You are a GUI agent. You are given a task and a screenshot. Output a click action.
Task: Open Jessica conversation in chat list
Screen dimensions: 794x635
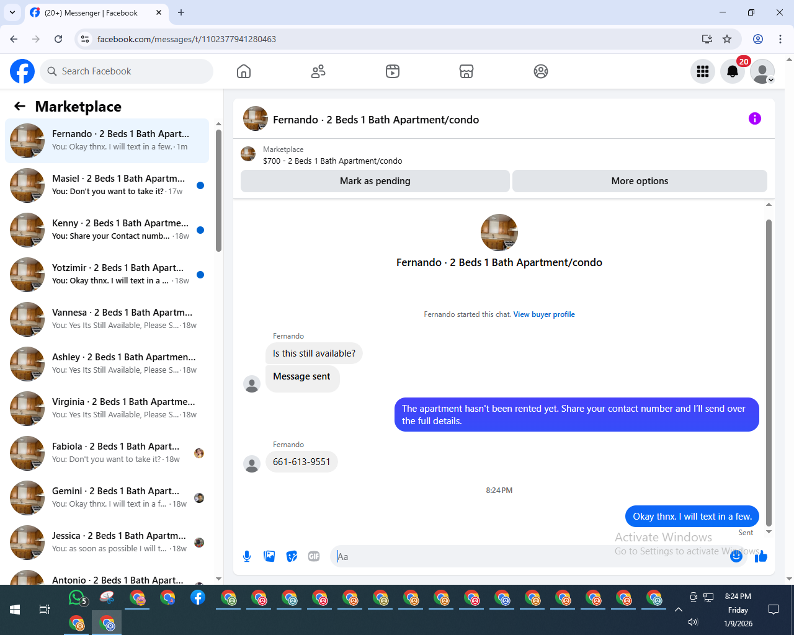(x=107, y=543)
